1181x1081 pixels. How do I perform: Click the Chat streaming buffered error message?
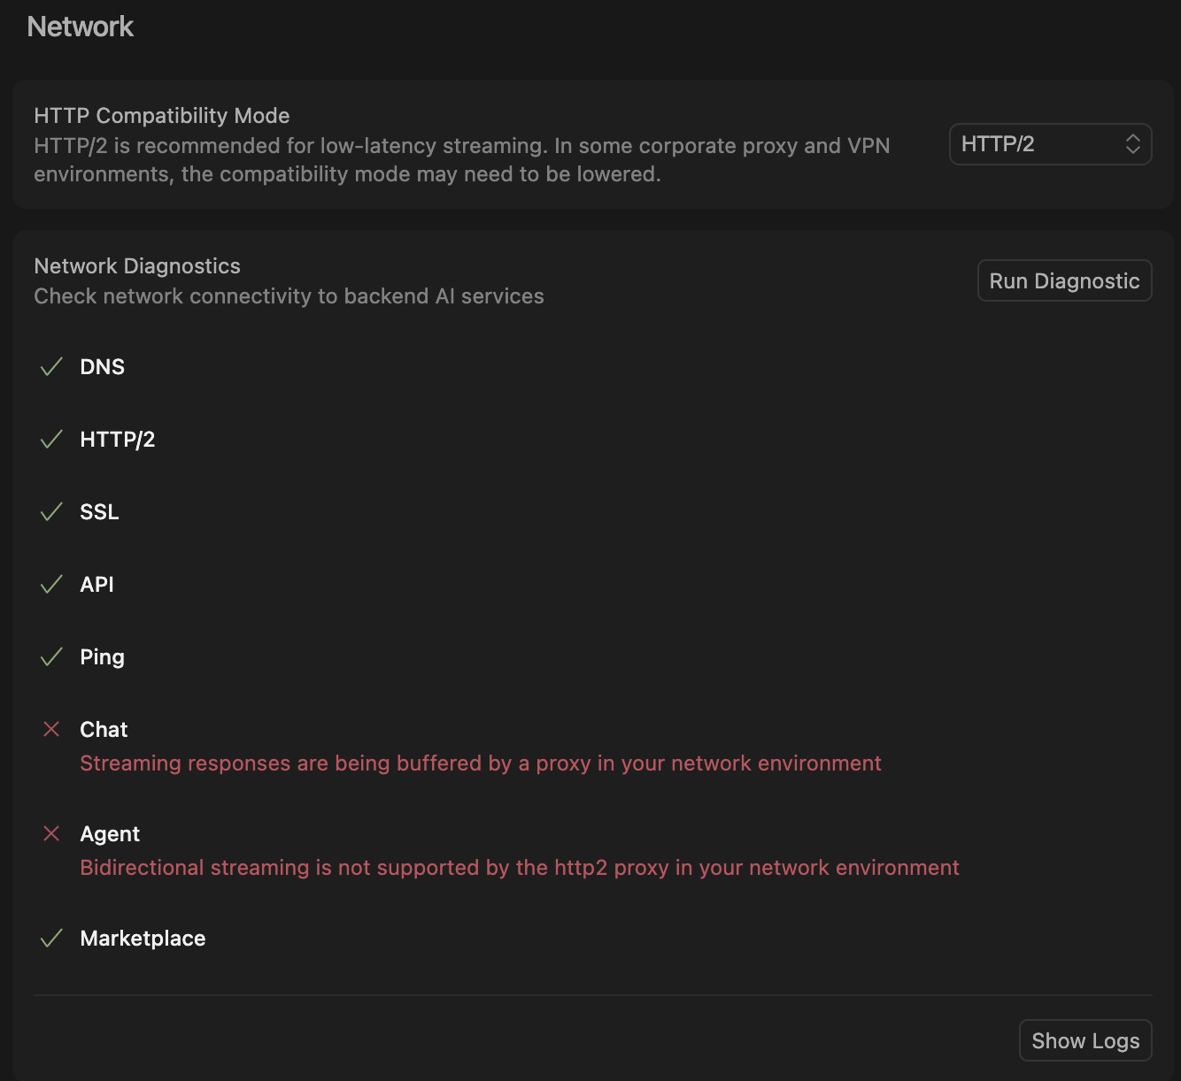point(480,763)
